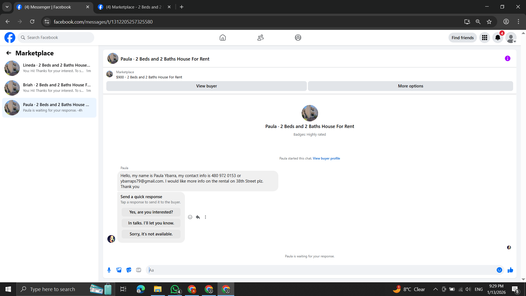Send "Sorry, it's not available." response
The height and width of the screenshot is (296, 526).
[151, 234]
